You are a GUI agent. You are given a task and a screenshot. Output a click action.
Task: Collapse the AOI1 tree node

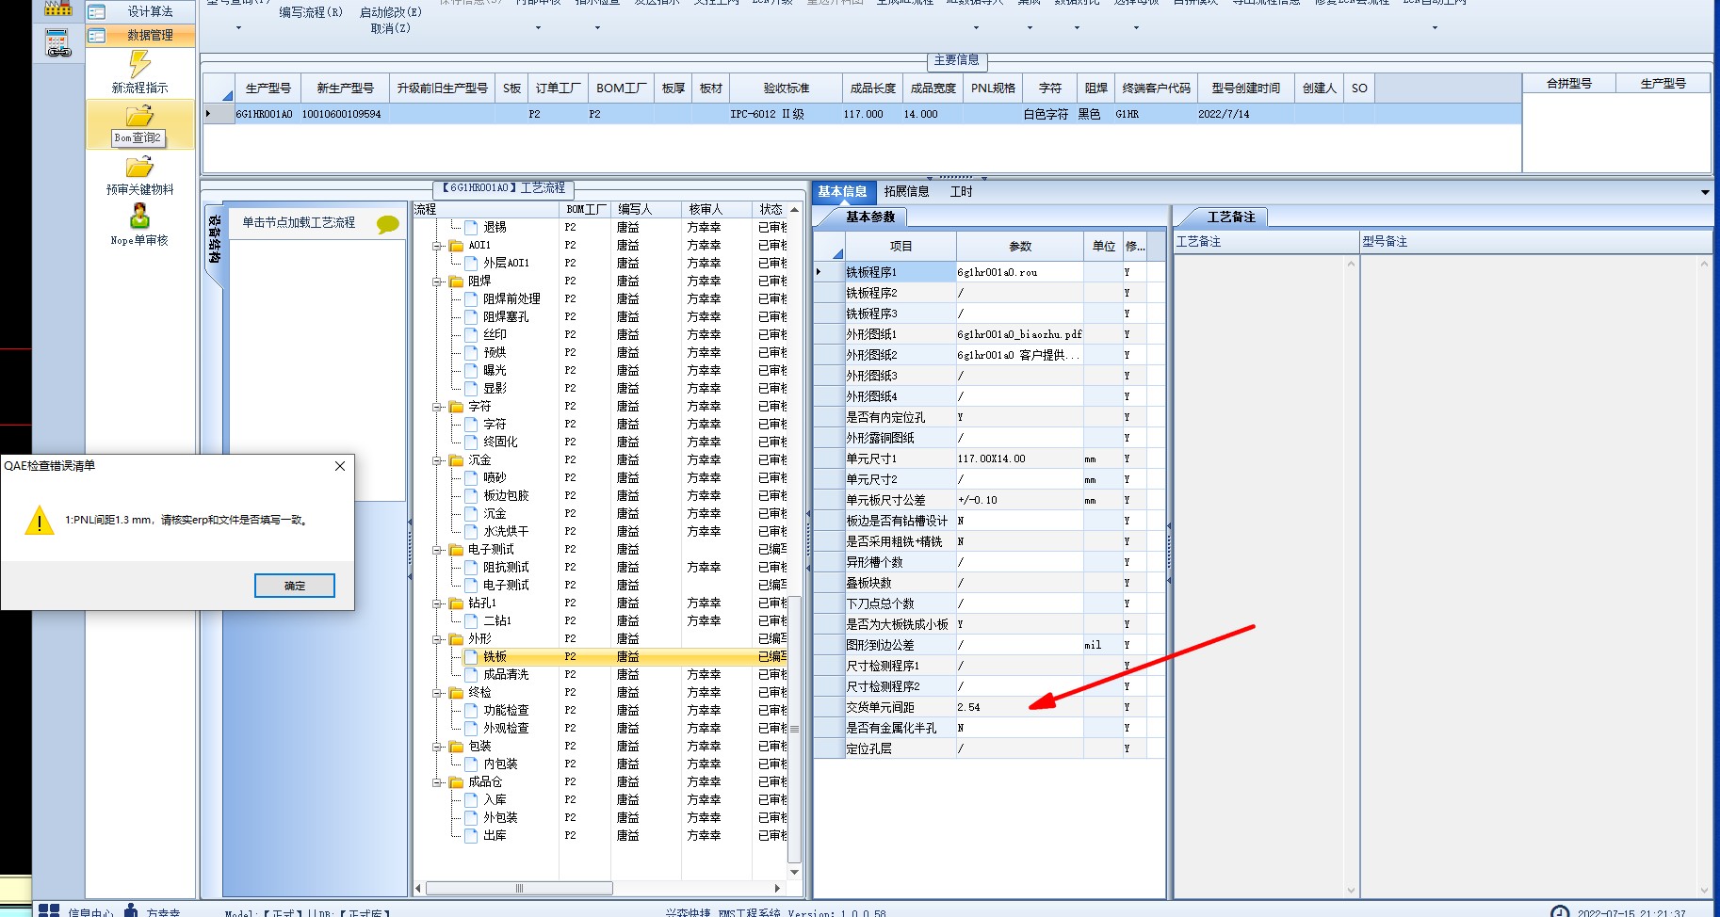438,246
